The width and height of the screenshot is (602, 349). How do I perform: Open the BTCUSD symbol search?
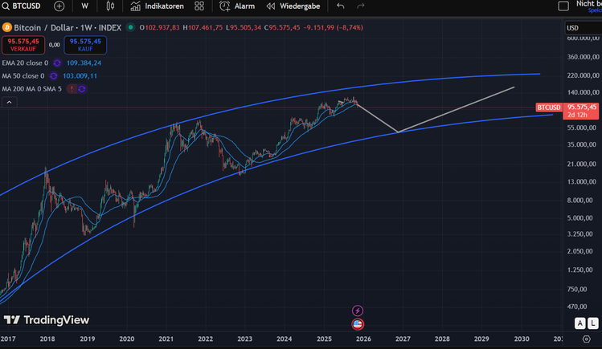point(23,6)
